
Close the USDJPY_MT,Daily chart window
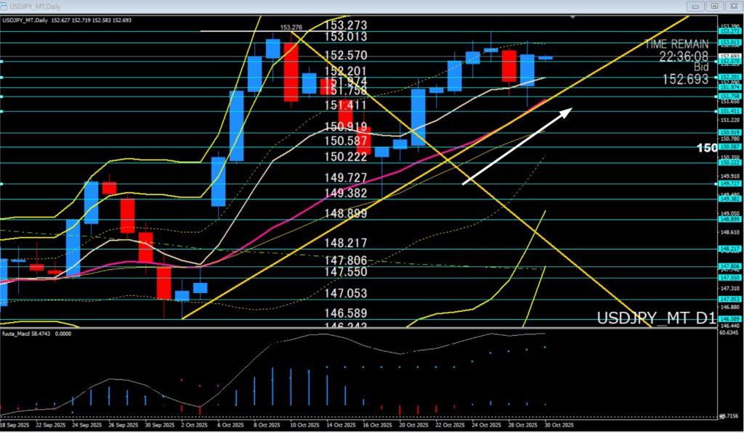(x=732, y=6)
